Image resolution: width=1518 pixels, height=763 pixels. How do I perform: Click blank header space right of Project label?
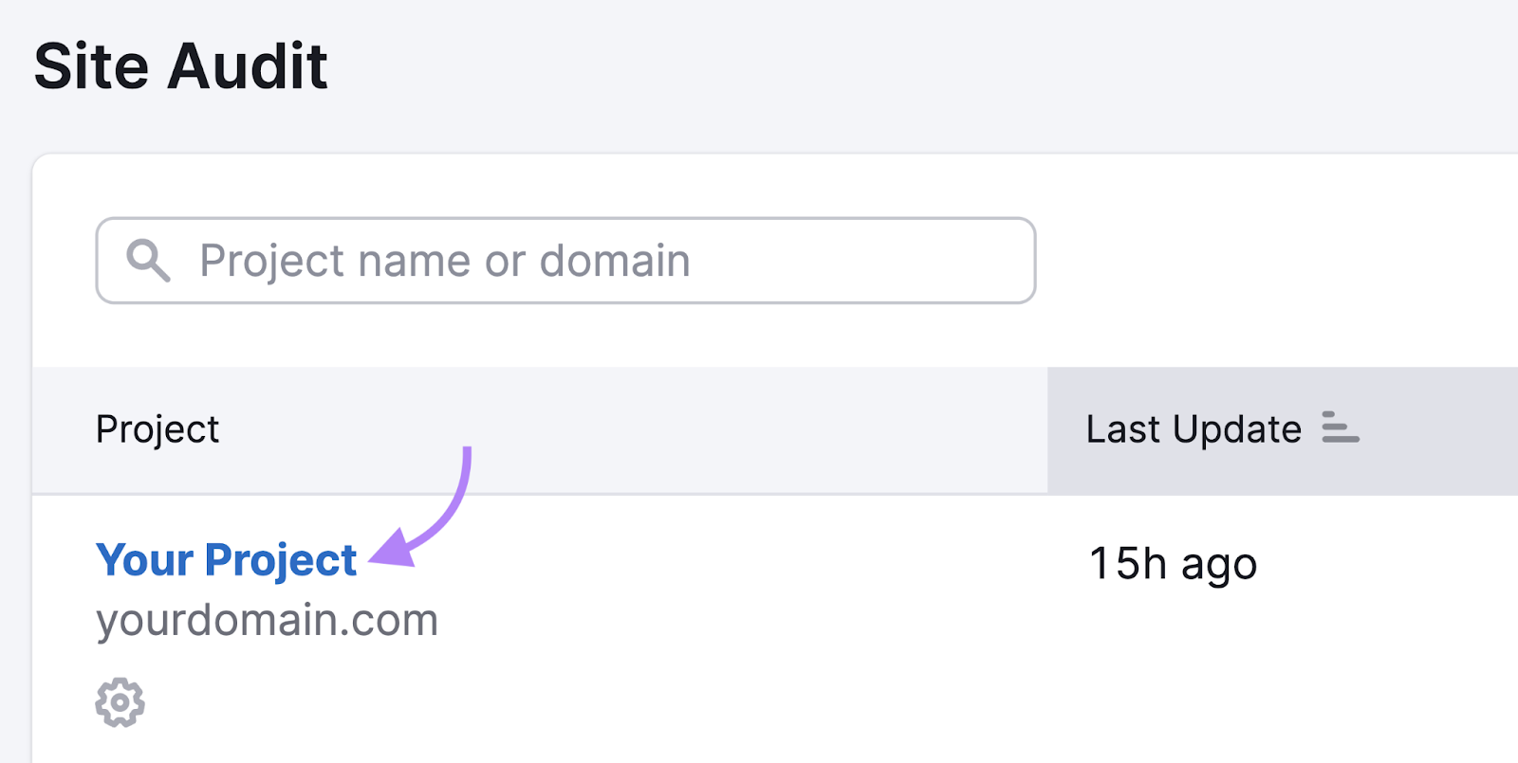pyautogui.click(x=626, y=430)
